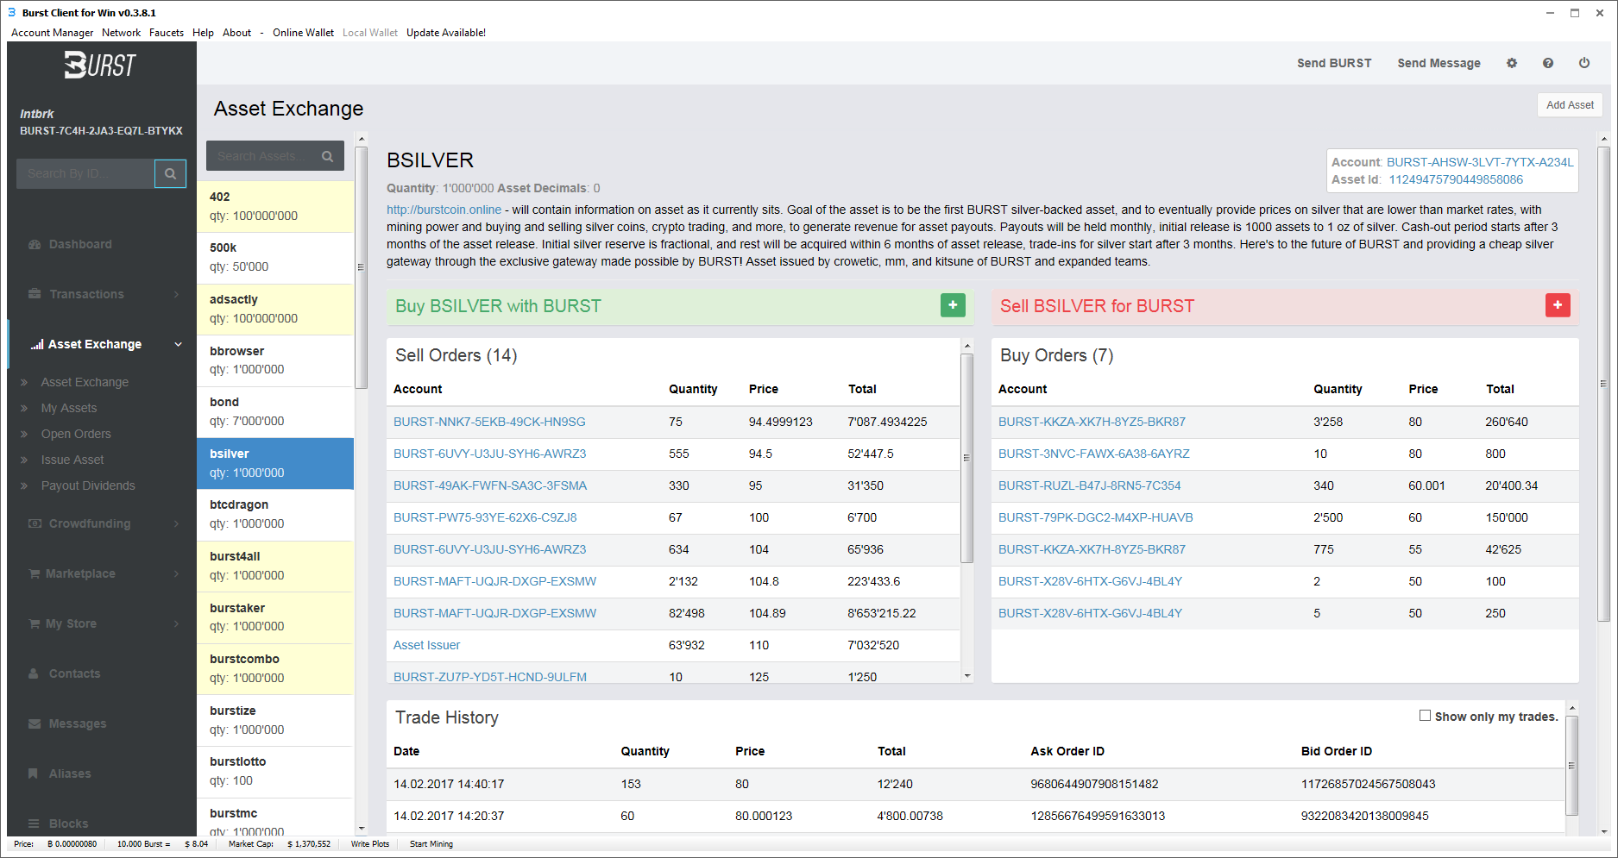The height and width of the screenshot is (858, 1618).
Task: Click the Search By ID magnifier button
Action: coord(170,173)
